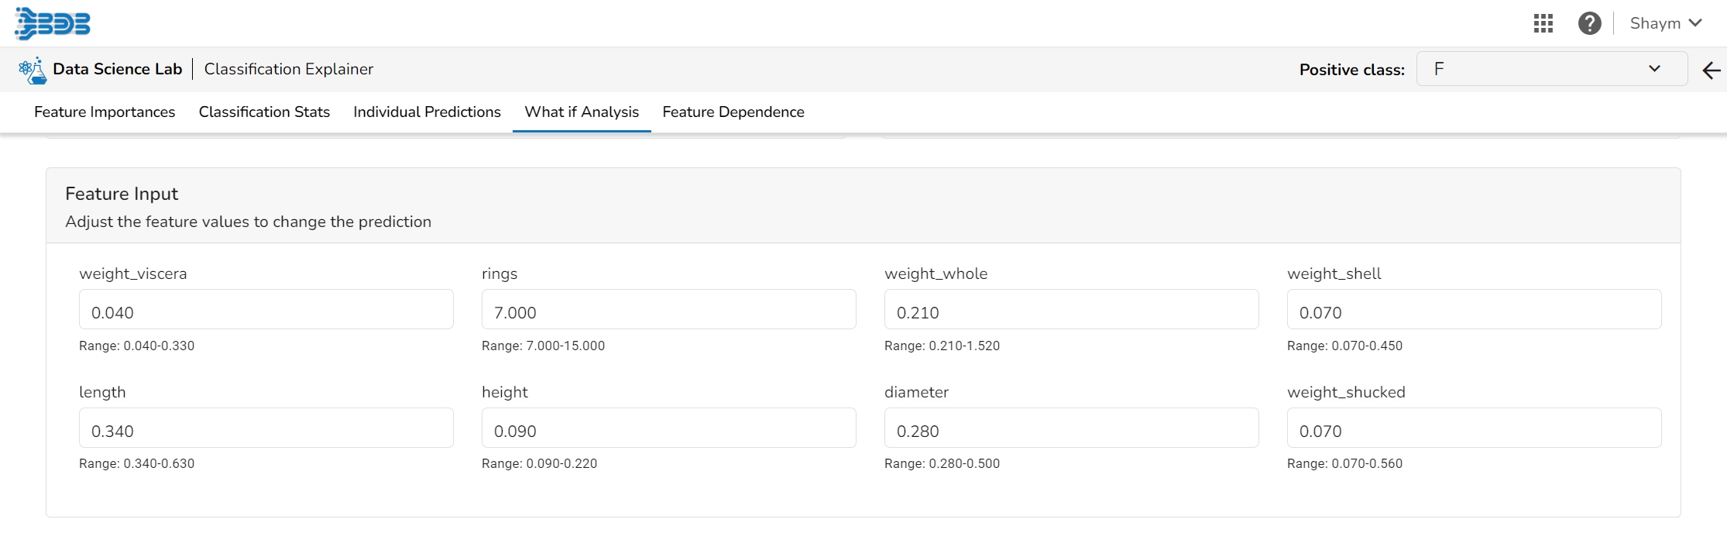Open the Classification Stats tab
The width and height of the screenshot is (1727, 540).
click(x=264, y=112)
